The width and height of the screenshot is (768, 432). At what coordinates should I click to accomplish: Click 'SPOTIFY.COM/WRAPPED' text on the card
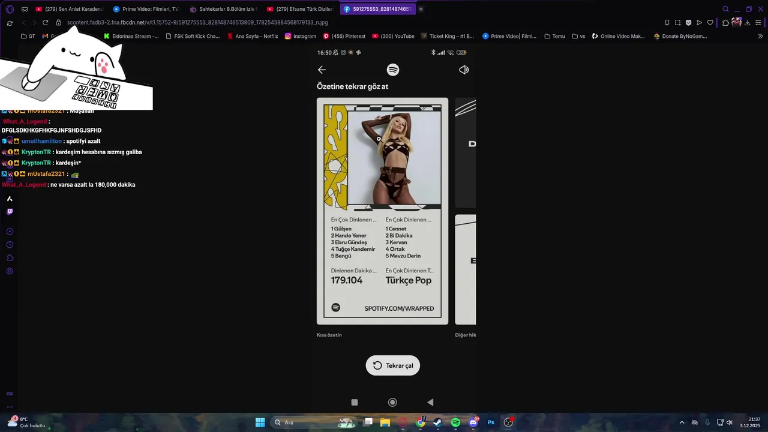click(399, 308)
